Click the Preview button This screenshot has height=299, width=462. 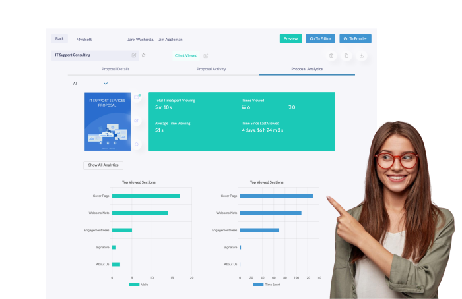tap(290, 39)
